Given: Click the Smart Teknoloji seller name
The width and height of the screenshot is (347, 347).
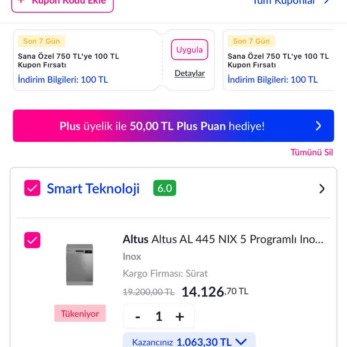Looking at the screenshot, I should 93,188.
